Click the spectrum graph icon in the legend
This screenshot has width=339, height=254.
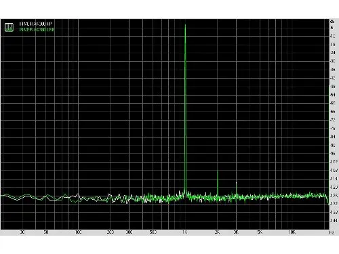[9, 27]
